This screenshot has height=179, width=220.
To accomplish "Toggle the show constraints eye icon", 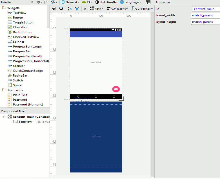I will [54, 9].
